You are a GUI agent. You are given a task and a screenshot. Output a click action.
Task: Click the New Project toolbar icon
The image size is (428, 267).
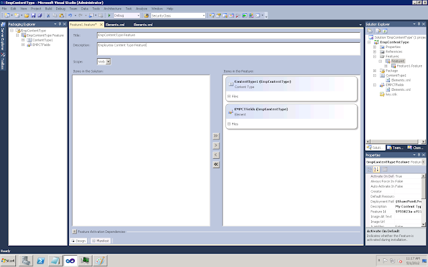[x=7, y=15]
